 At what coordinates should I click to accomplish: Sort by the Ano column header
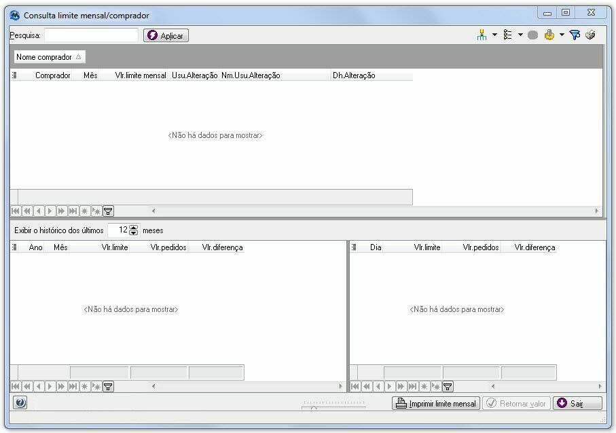coord(31,247)
